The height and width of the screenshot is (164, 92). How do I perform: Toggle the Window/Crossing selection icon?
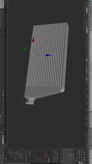pyautogui.click(x=87, y=20)
